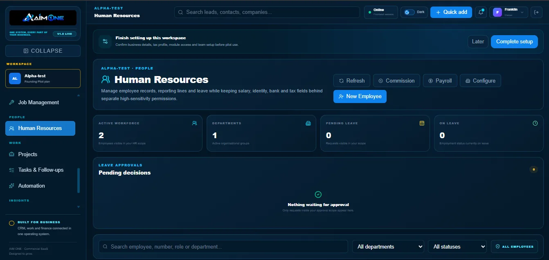Click the green check approval icon
The image size is (549, 260).
tap(318, 195)
